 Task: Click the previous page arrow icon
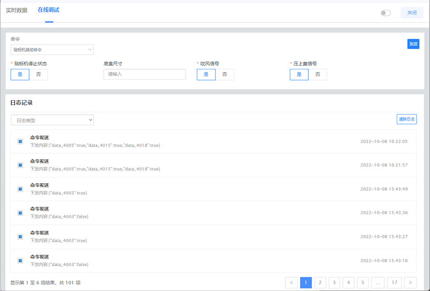291,282
